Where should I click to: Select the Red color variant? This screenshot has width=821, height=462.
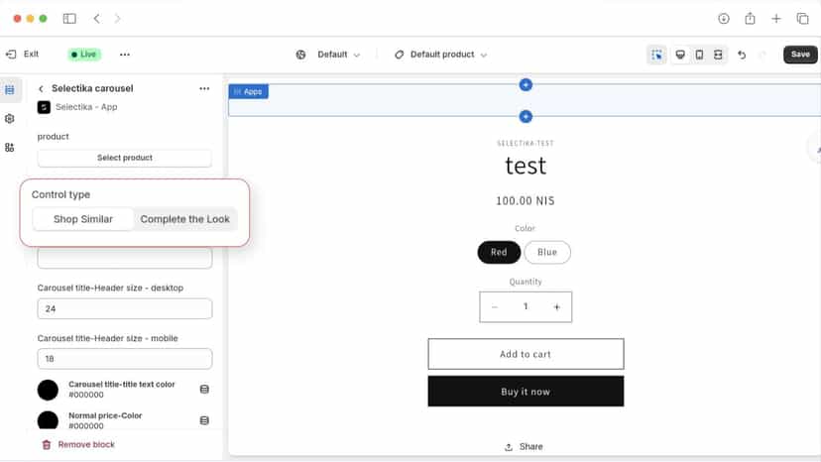point(499,252)
